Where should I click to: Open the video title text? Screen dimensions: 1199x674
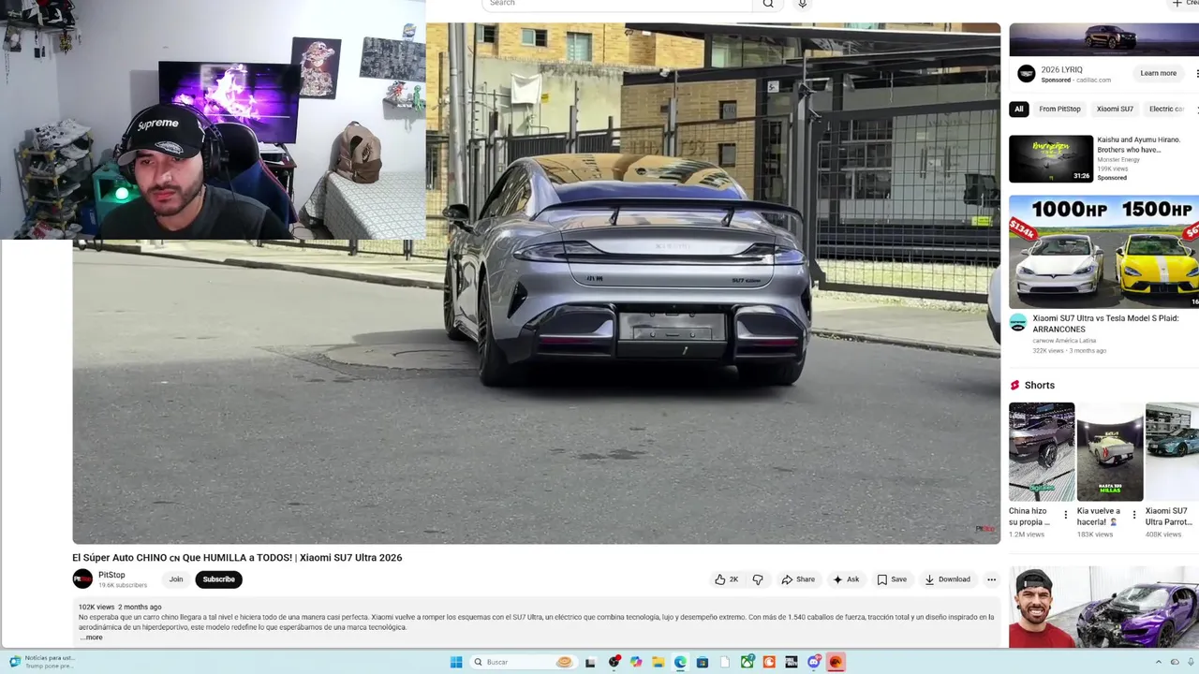[x=237, y=558]
